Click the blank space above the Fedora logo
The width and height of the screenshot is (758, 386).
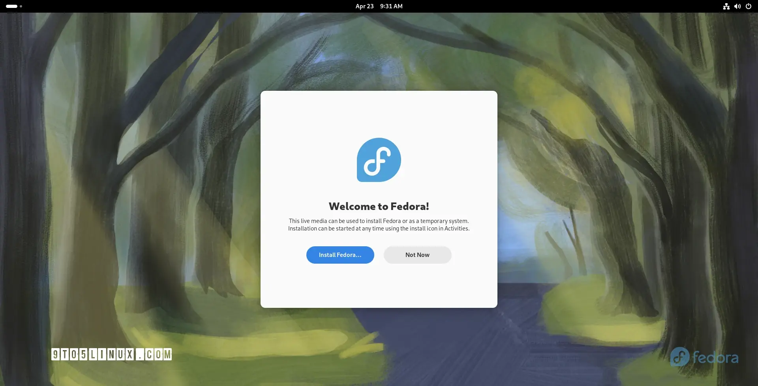(379, 114)
